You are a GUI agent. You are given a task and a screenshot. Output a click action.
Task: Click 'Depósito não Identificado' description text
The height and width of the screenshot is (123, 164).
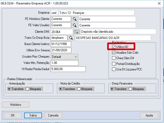(x=118, y=32)
